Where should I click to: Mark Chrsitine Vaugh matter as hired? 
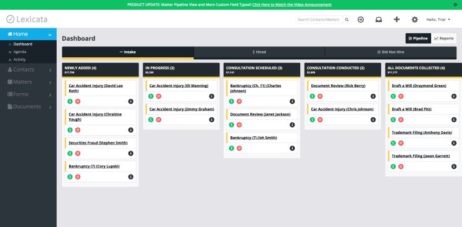pyautogui.click(x=70, y=130)
